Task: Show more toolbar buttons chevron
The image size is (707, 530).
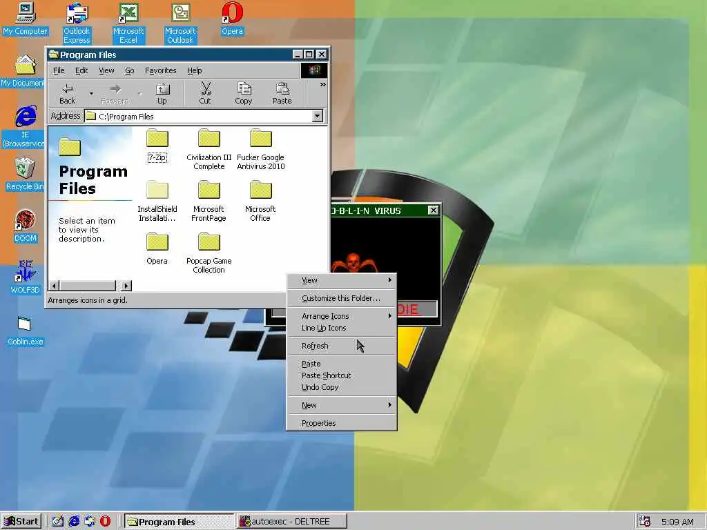Action: pos(323,85)
